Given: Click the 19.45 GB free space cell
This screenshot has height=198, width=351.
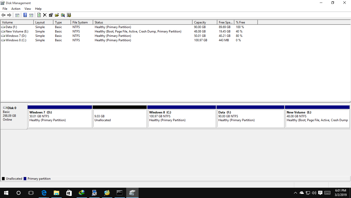Looking at the screenshot, I should 225,31.
